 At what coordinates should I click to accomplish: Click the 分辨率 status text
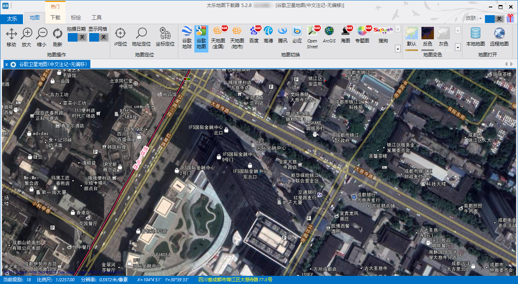(104, 280)
